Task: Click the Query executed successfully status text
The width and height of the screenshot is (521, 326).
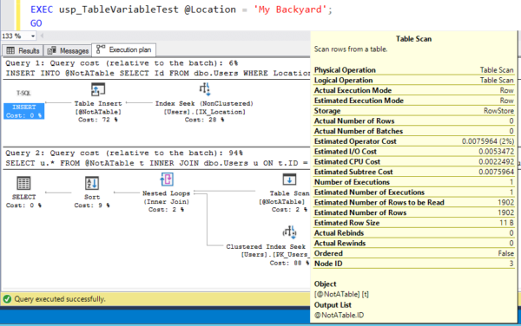Action: 59,299
